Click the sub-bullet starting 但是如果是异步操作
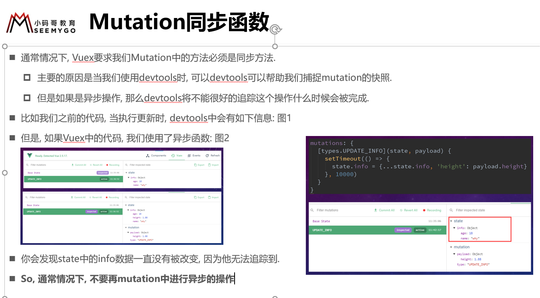Image resolution: width=540 pixels, height=298 pixels. click(x=203, y=98)
